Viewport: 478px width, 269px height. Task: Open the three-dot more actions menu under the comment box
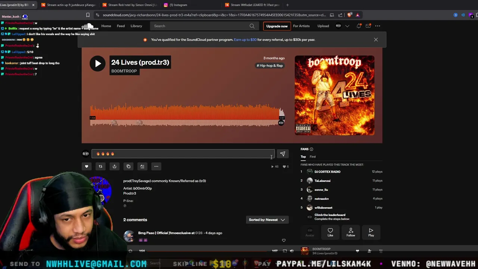pos(156,166)
